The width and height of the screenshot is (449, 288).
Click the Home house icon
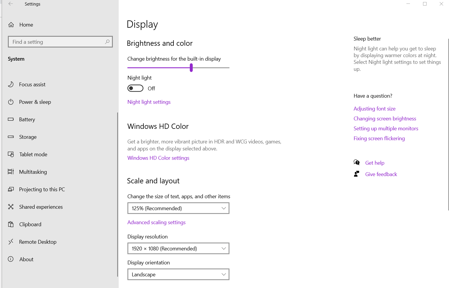[x=11, y=25]
